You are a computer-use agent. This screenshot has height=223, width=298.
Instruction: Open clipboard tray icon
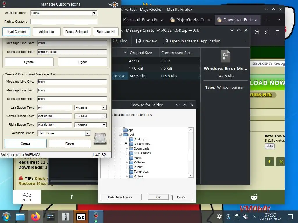237,216
